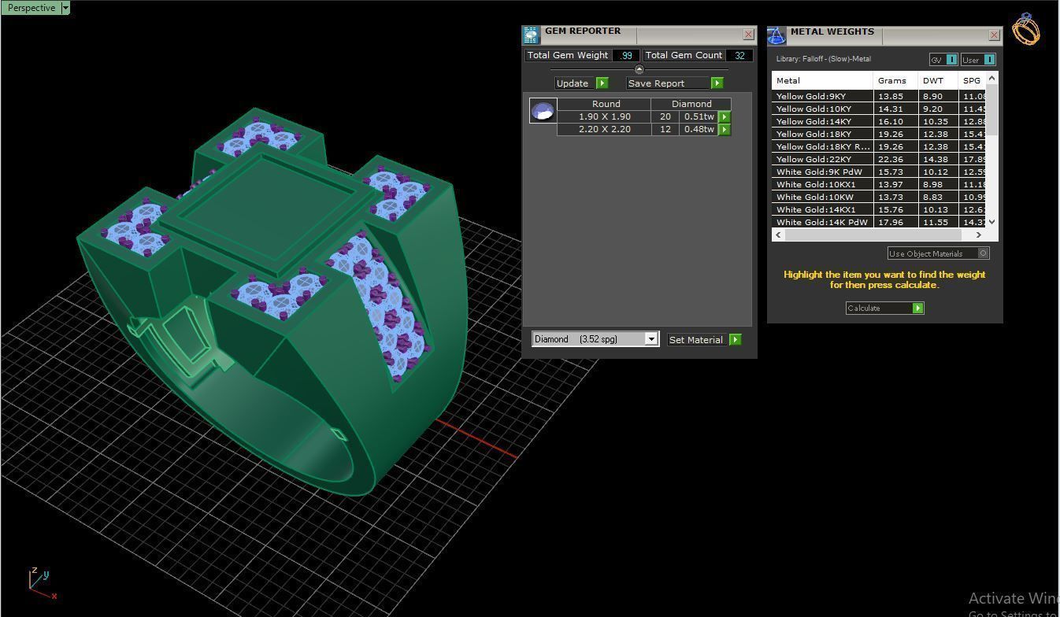Click the metal list scroll down arrow
The image size is (1060, 617).
991,223
